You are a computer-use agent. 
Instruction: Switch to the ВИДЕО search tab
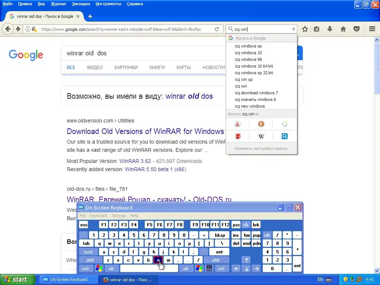point(95,68)
